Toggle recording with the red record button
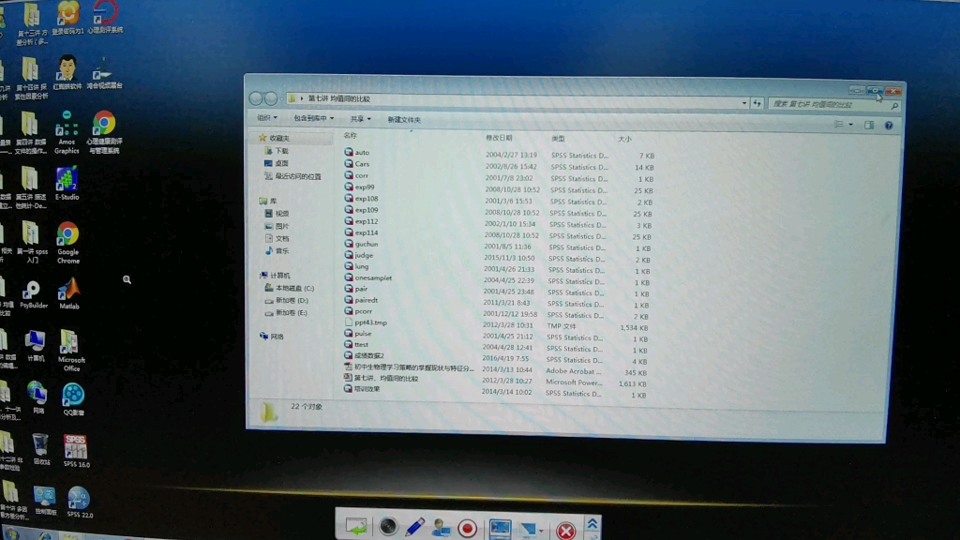Screen dimensions: 960x540 (x=468, y=527)
